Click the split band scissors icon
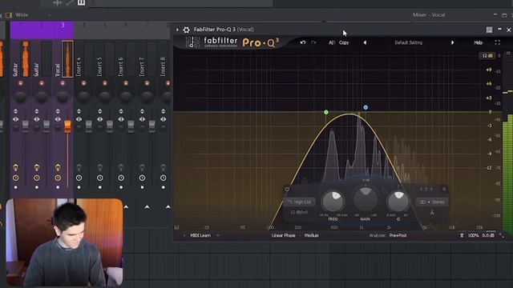513x288 pixels. pos(432,213)
